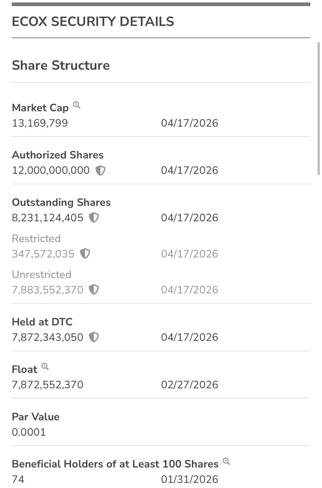Click the Market Cap value 13,169,799
Screen dimensions: 322x488
(x=40, y=123)
